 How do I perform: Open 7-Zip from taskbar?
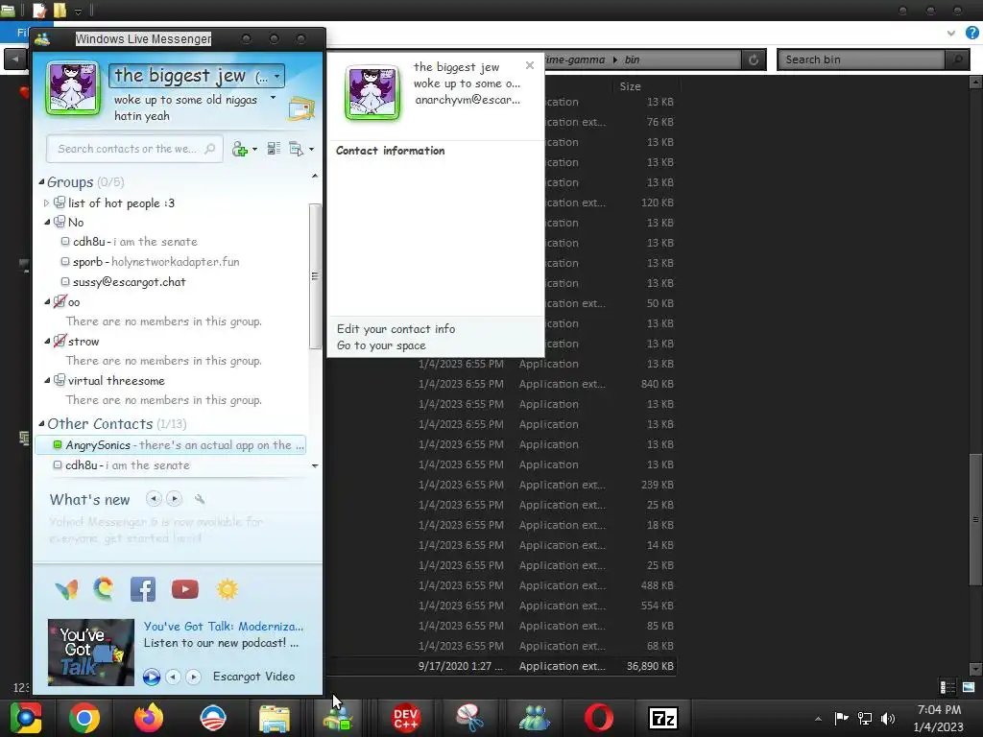(x=663, y=718)
